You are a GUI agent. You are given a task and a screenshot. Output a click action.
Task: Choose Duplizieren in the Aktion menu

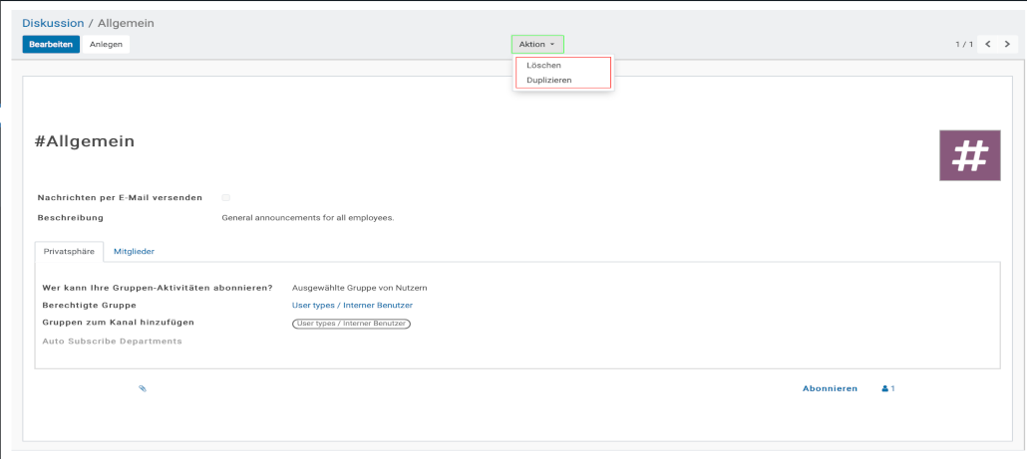549,80
